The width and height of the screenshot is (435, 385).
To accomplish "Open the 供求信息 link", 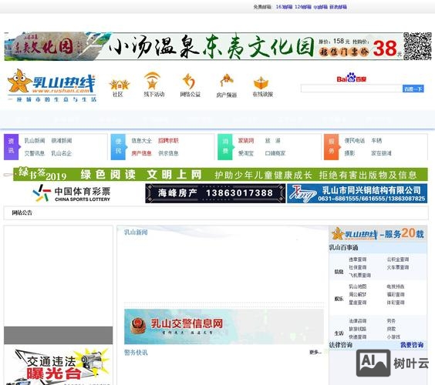I will click(168, 153).
